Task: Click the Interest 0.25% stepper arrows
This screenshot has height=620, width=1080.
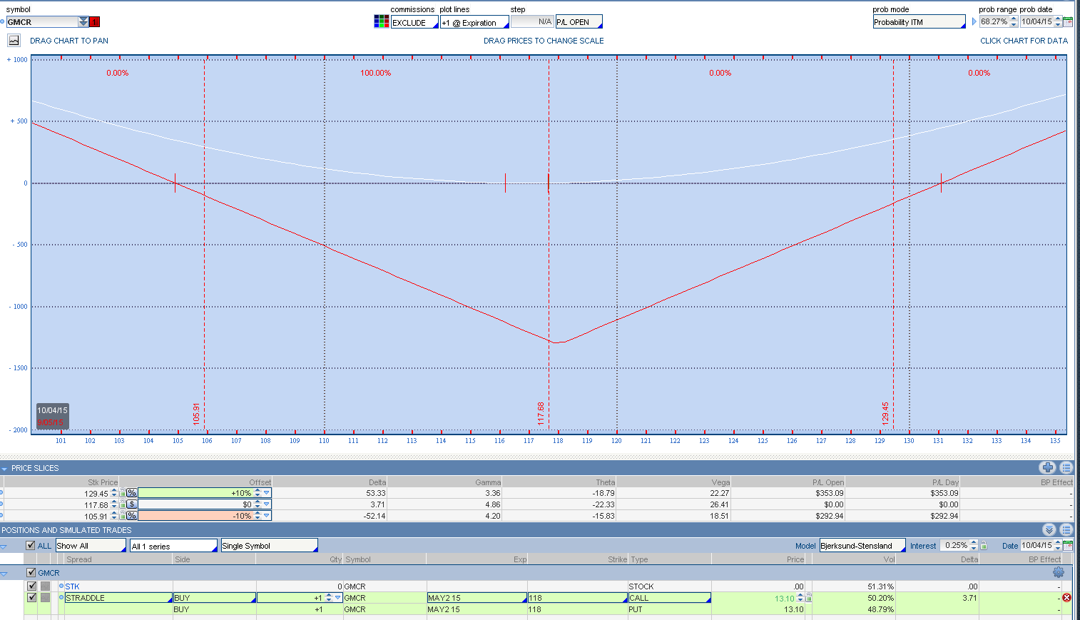Action: tap(974, 546)
